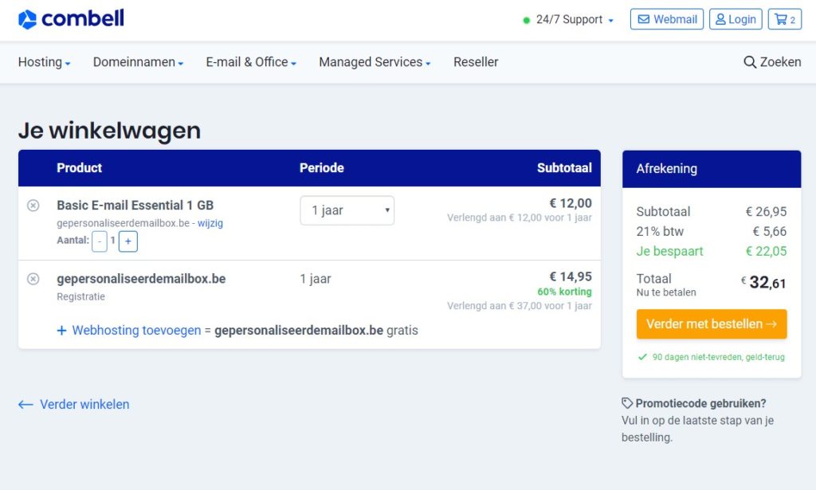Viewport: 816px width, 490px height.
Task: Click 'Verlengd aan € 12,00 voor 1 jaar' text
Action: [x=520, y=218]
